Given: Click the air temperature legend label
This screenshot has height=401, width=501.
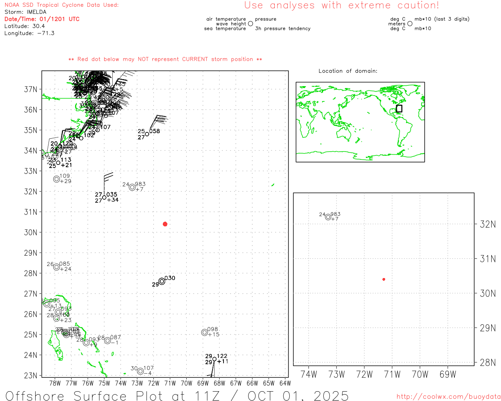Looking at the screenshot, I should (x=226, y=19).
